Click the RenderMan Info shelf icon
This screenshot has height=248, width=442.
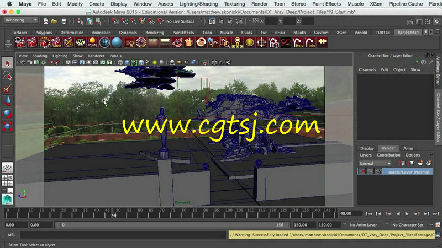pos(310,42)
